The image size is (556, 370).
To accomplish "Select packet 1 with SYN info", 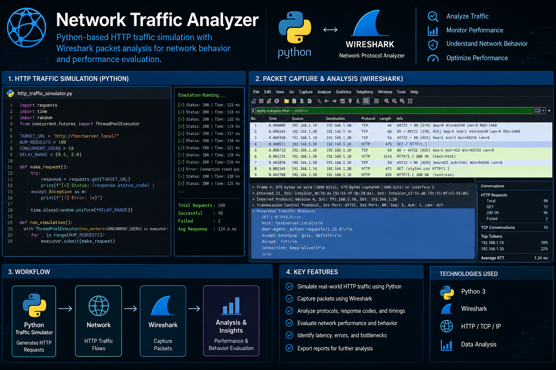I will pyautogui.click(x=401, y=125).
